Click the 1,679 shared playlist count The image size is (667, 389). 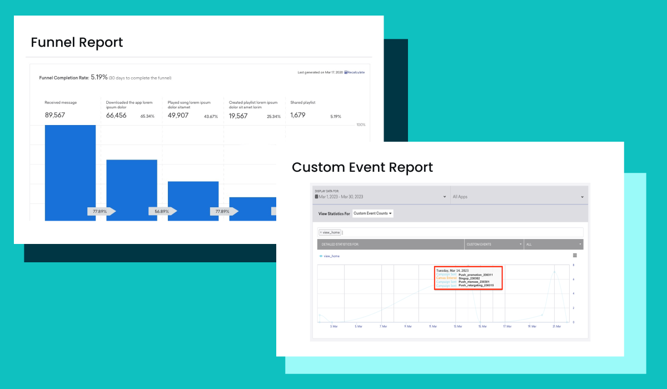pos(298,116)
